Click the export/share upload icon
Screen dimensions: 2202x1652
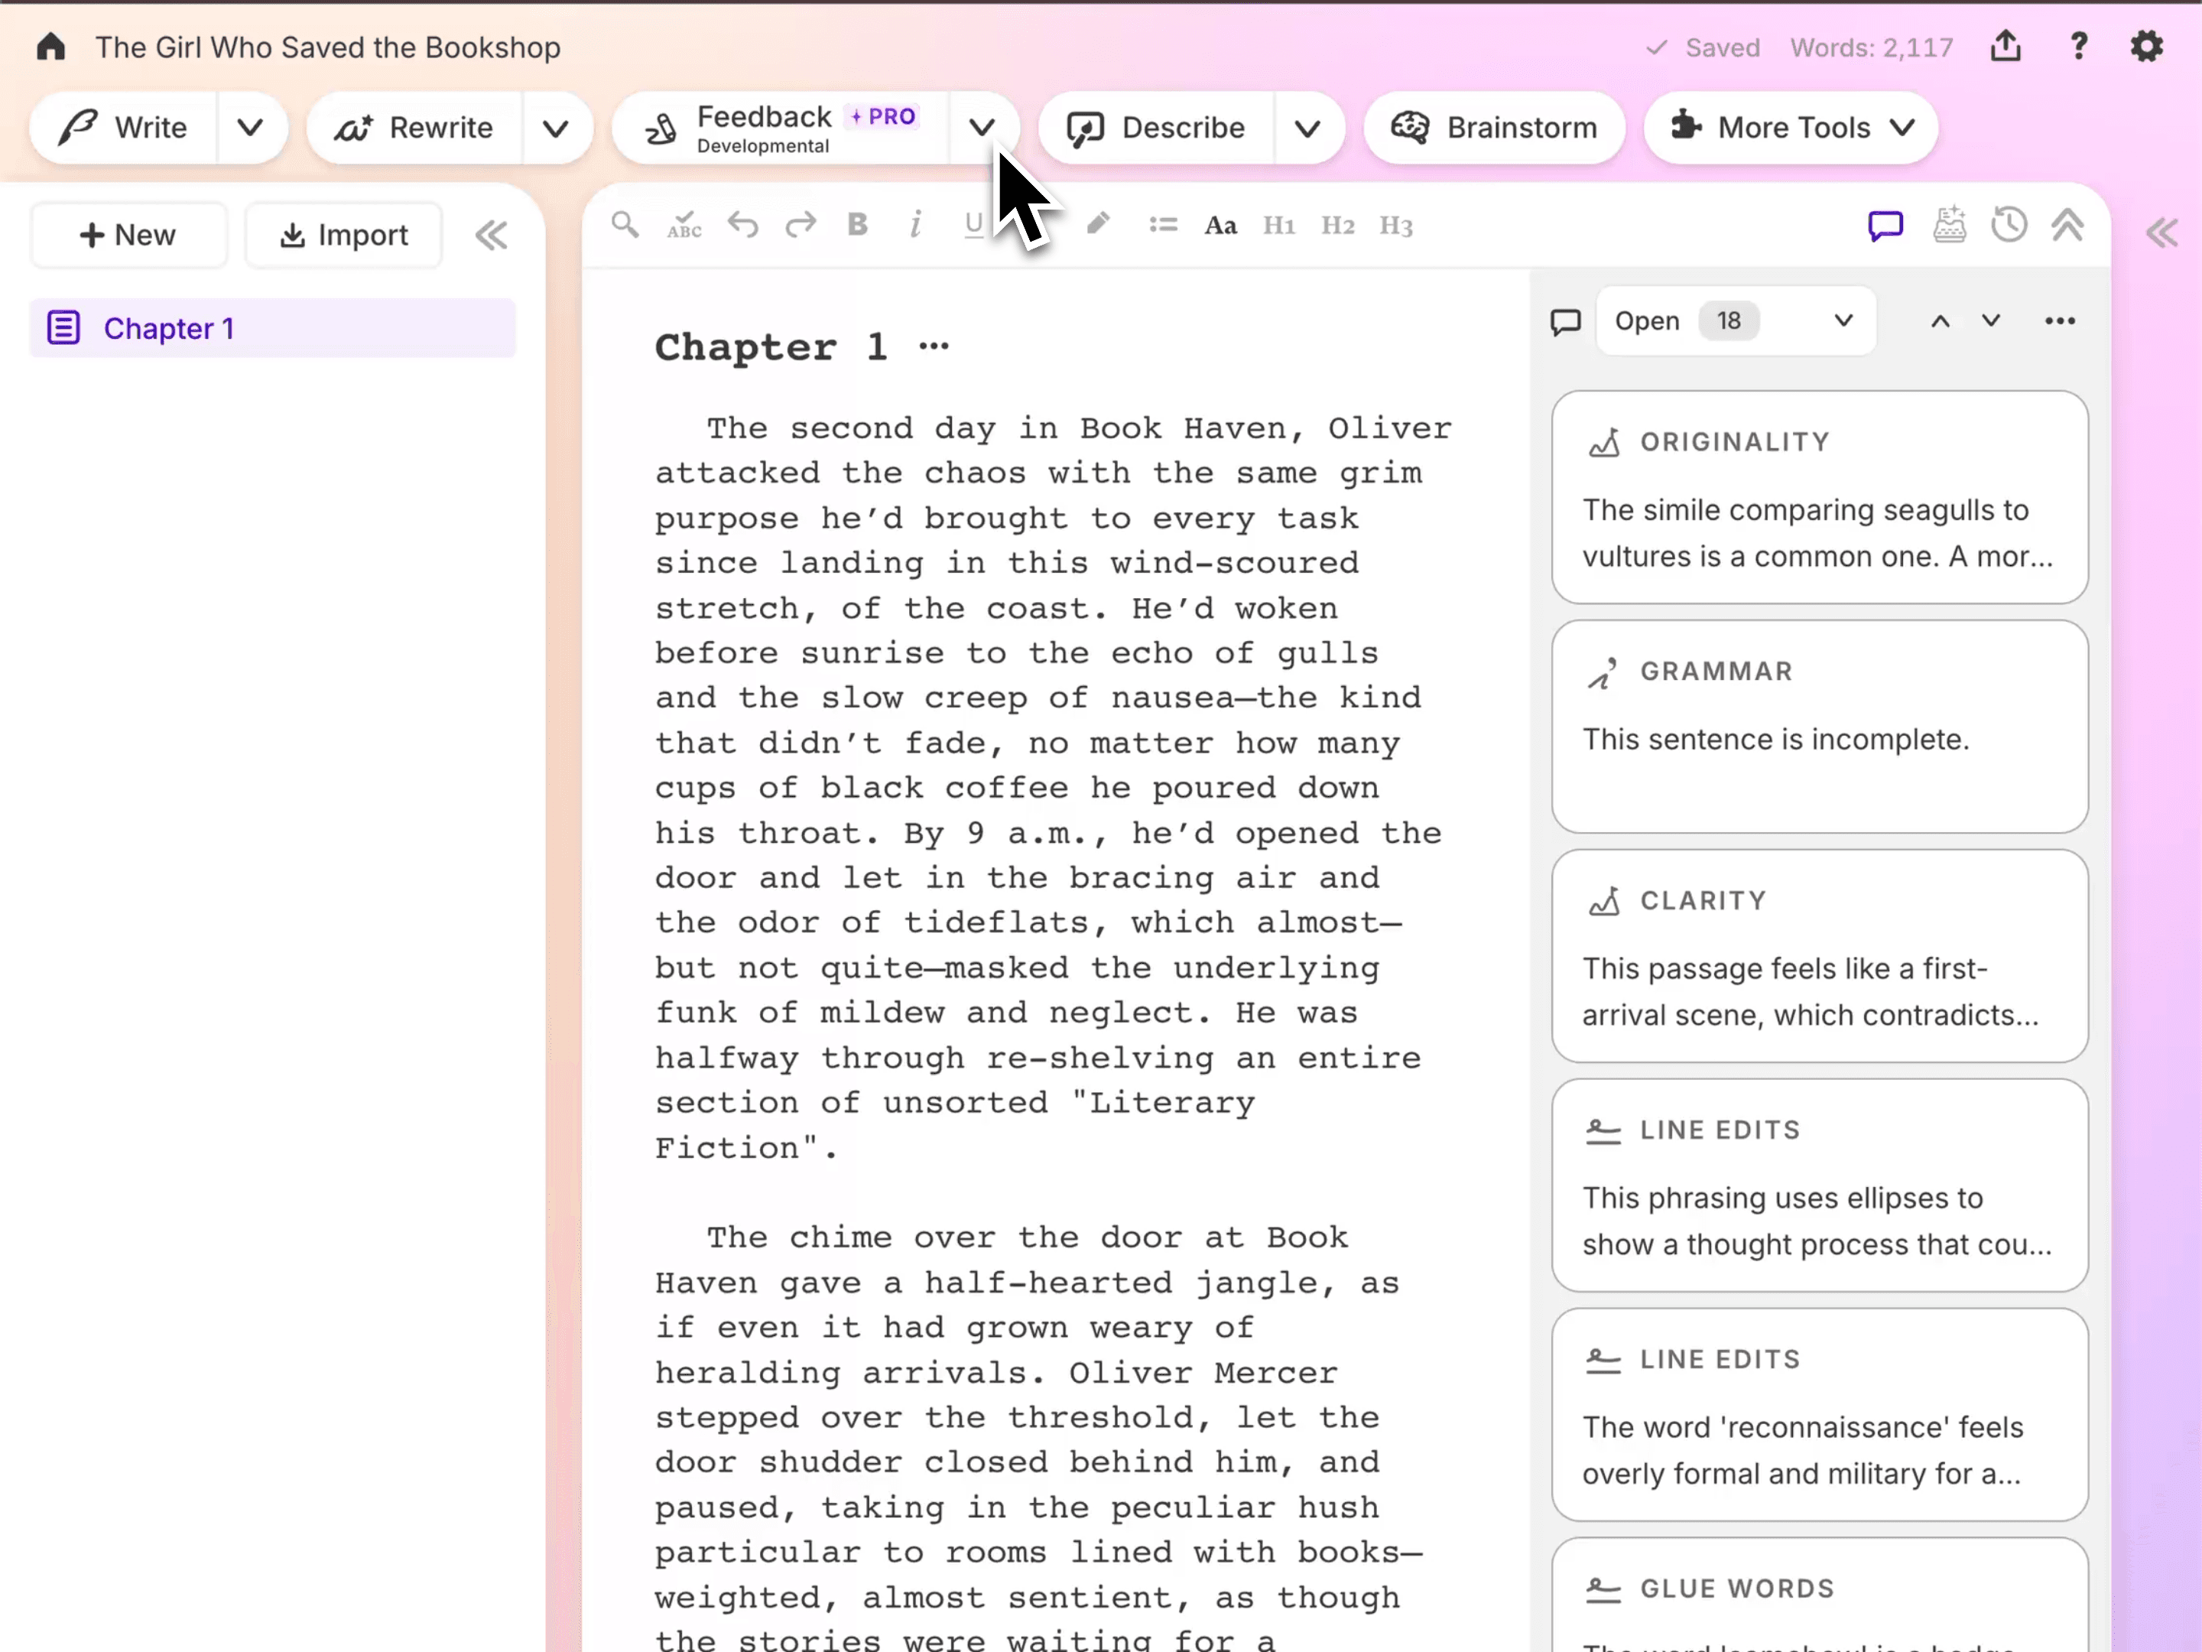pyautogui.click(x=2006, y=46)
